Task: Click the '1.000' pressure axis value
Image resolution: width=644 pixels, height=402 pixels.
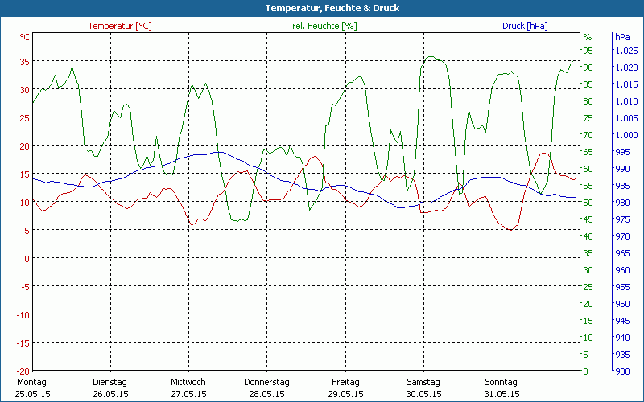Action: tap(626, 135)
